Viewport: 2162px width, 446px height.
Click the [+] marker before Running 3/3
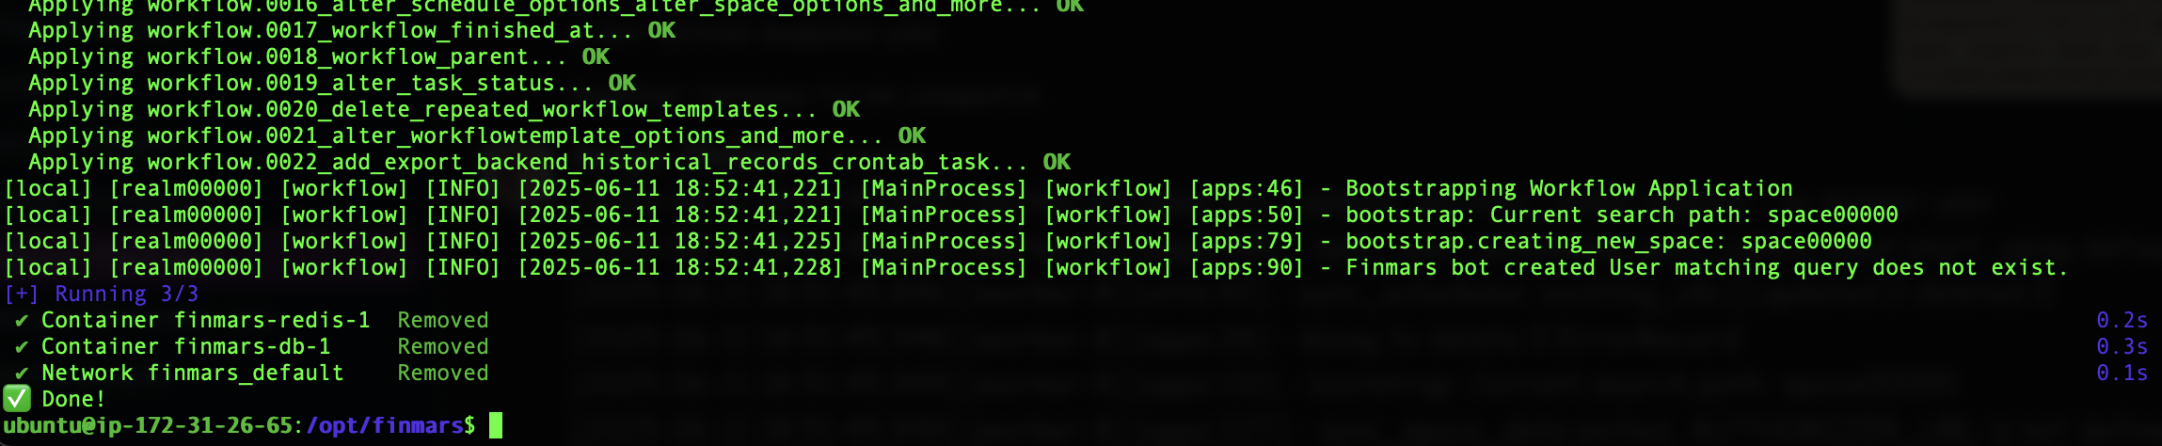(22, 294)
